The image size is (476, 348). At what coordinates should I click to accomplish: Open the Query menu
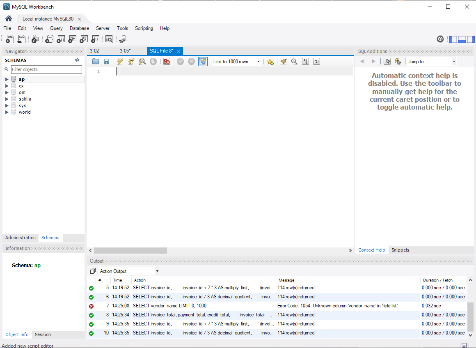tap(56, 28)
